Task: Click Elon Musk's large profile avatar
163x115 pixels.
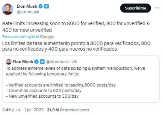Action: (8, 9)
